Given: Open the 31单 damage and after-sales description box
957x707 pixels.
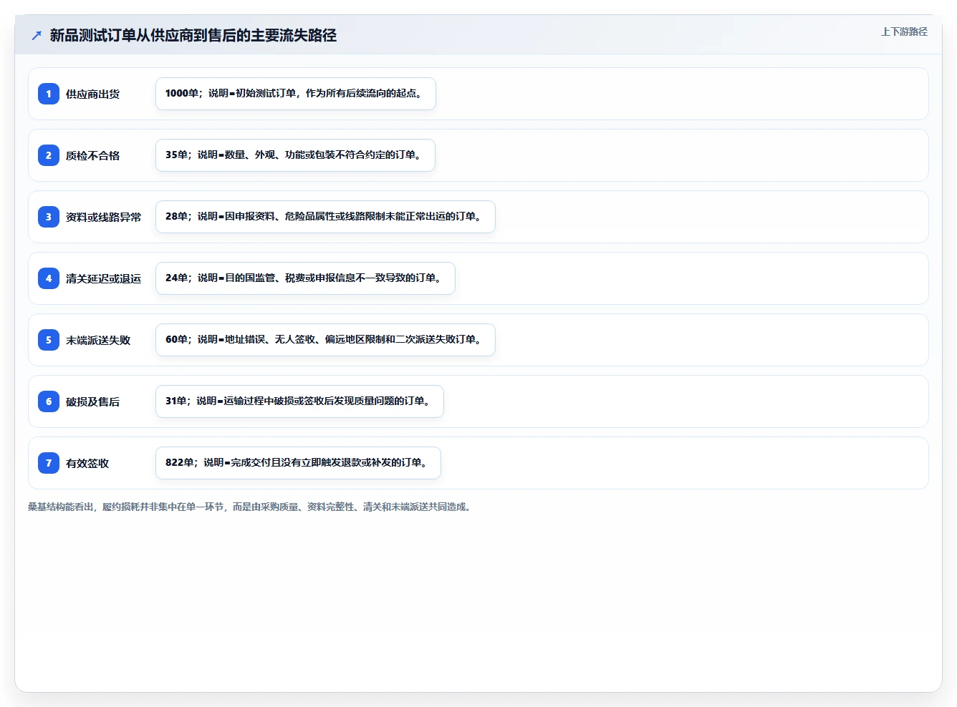Looking at the screenshot, I should click(x=299, y=401).
